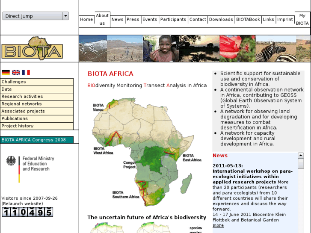The height and width of the screenshot is (233, 311).
Task: Click the sunset lake banner photo
Action: pos(199,49)
